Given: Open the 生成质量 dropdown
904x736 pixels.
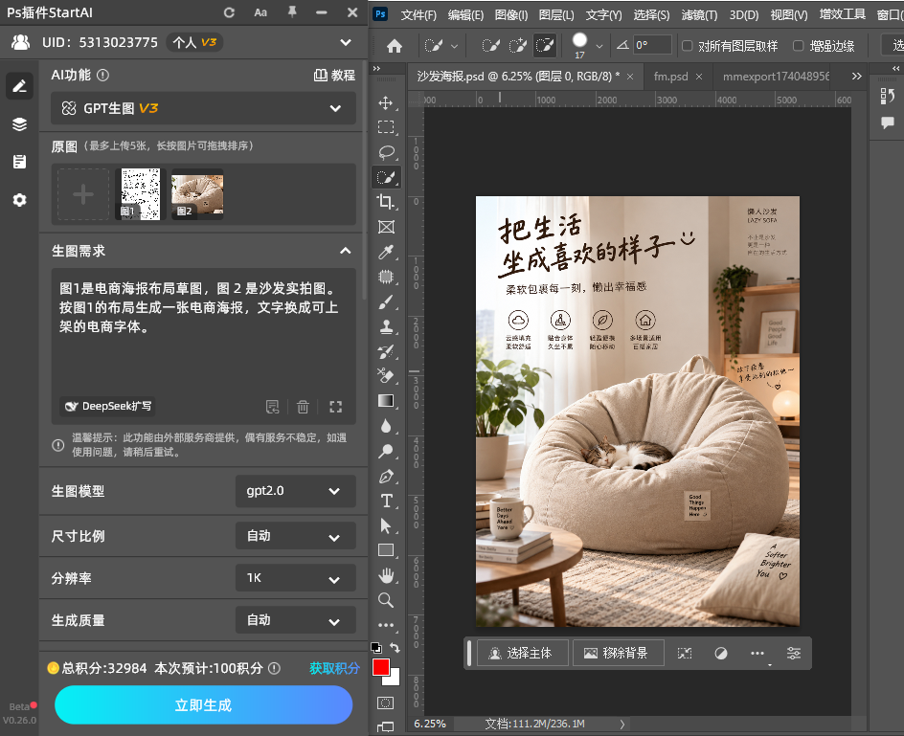Looking at the screenshot, I should [x=295, y=620].
